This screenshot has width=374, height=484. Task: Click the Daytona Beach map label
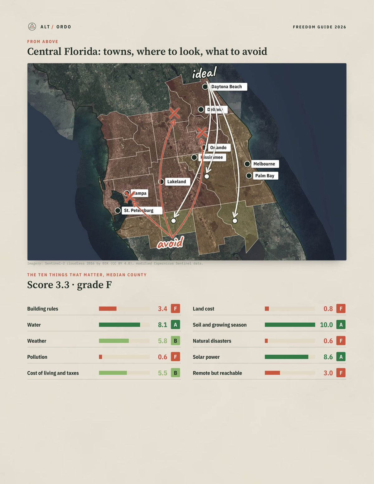click(x=228, y=87)
